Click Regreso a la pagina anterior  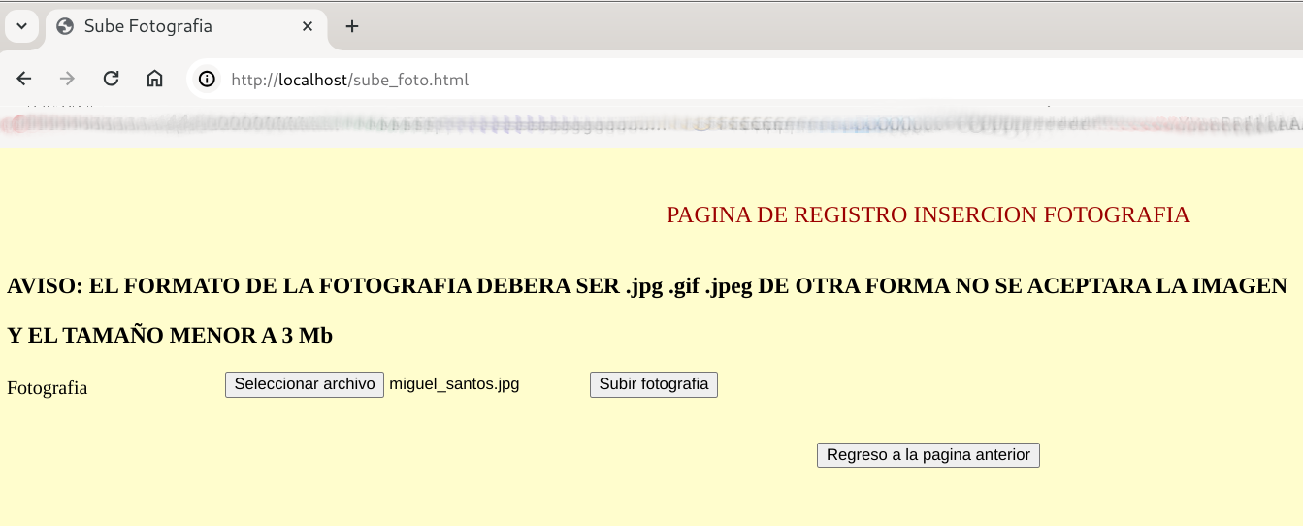[x=928, y=455]
